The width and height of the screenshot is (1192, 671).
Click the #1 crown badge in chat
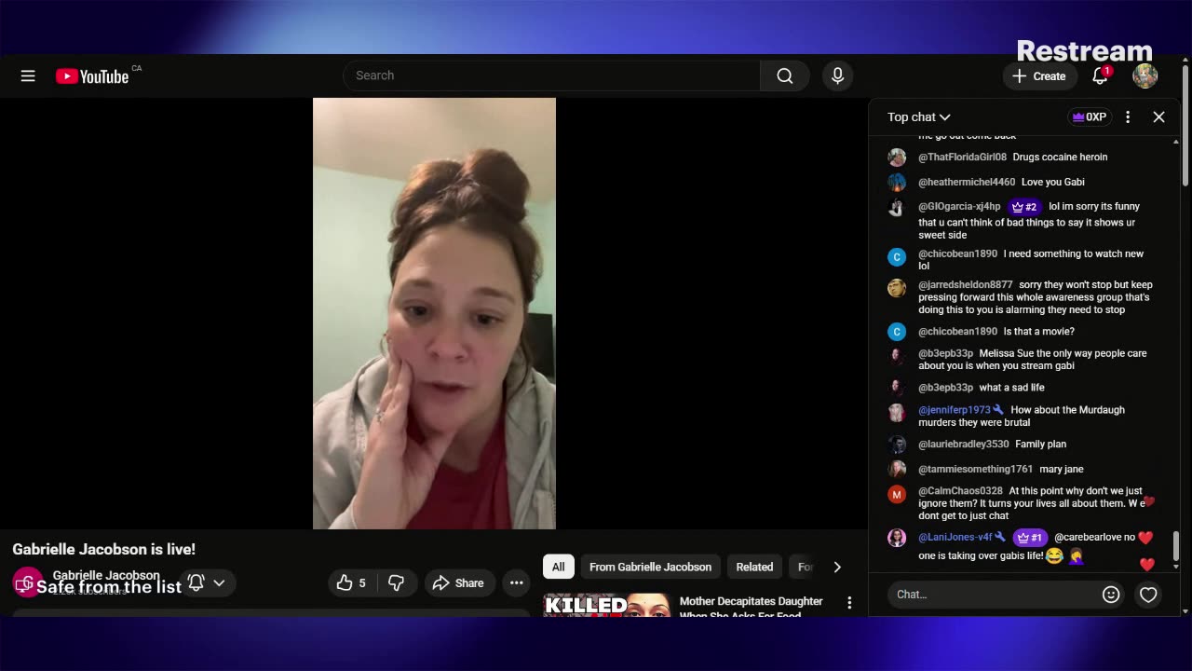coord(1029,538)
